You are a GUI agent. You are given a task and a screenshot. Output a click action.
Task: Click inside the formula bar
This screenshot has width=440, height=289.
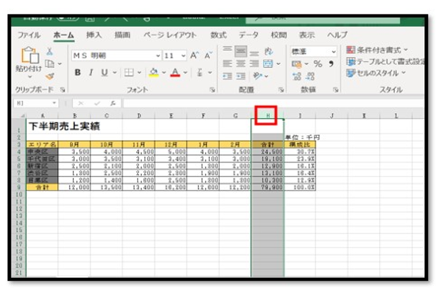click(273, 103)
